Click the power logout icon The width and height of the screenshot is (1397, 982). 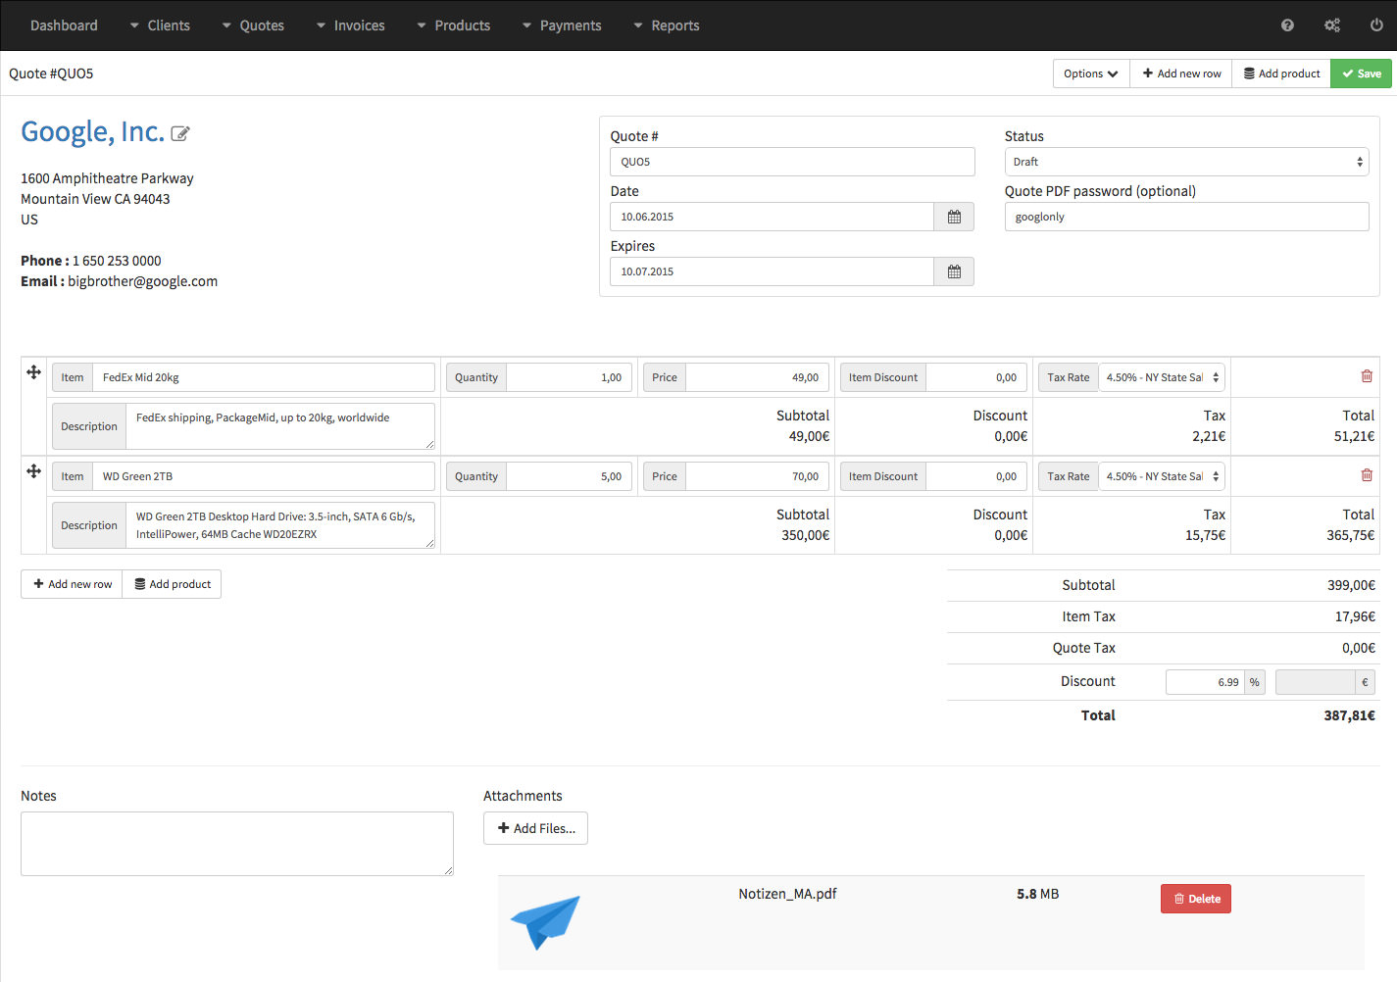point(1376,25)
